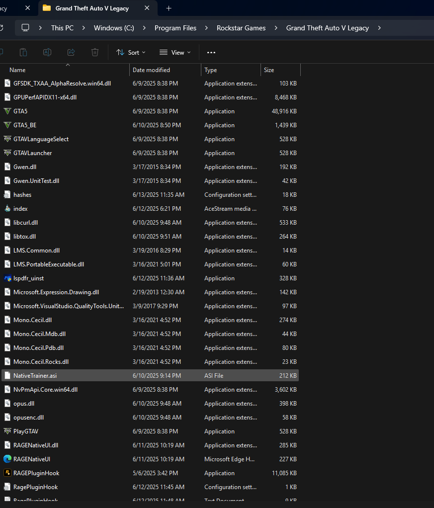This screenshot has height=508, width=434.
Task: Expand chevron after Grand Theft Auto V Legacy breadcrumb
Action: click(379, 28)
